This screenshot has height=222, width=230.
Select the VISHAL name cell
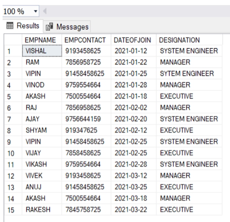42,51
